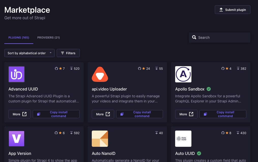
Task: Click the external link icon on Apollo Sandbox More
Action: click(x=191, y=114)
